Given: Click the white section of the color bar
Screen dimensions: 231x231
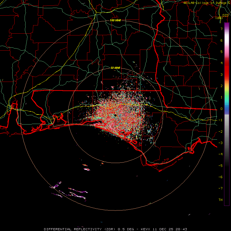Looking at the screenshot, I should click(227, 38).
